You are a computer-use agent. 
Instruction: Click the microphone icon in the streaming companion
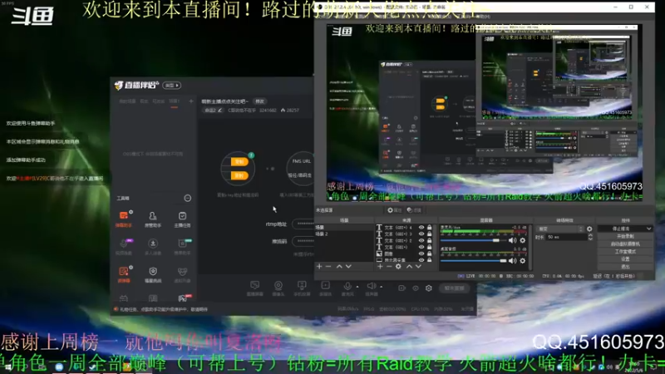[347, 287]
